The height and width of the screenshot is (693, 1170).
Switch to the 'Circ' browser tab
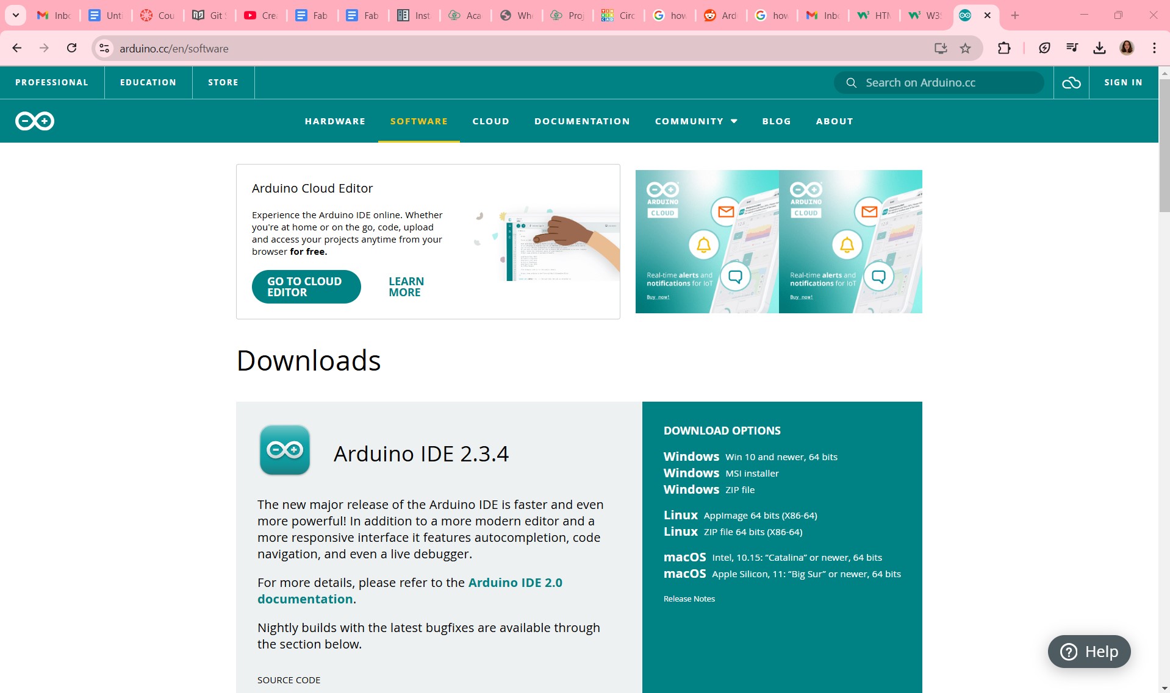click(618, 15)
